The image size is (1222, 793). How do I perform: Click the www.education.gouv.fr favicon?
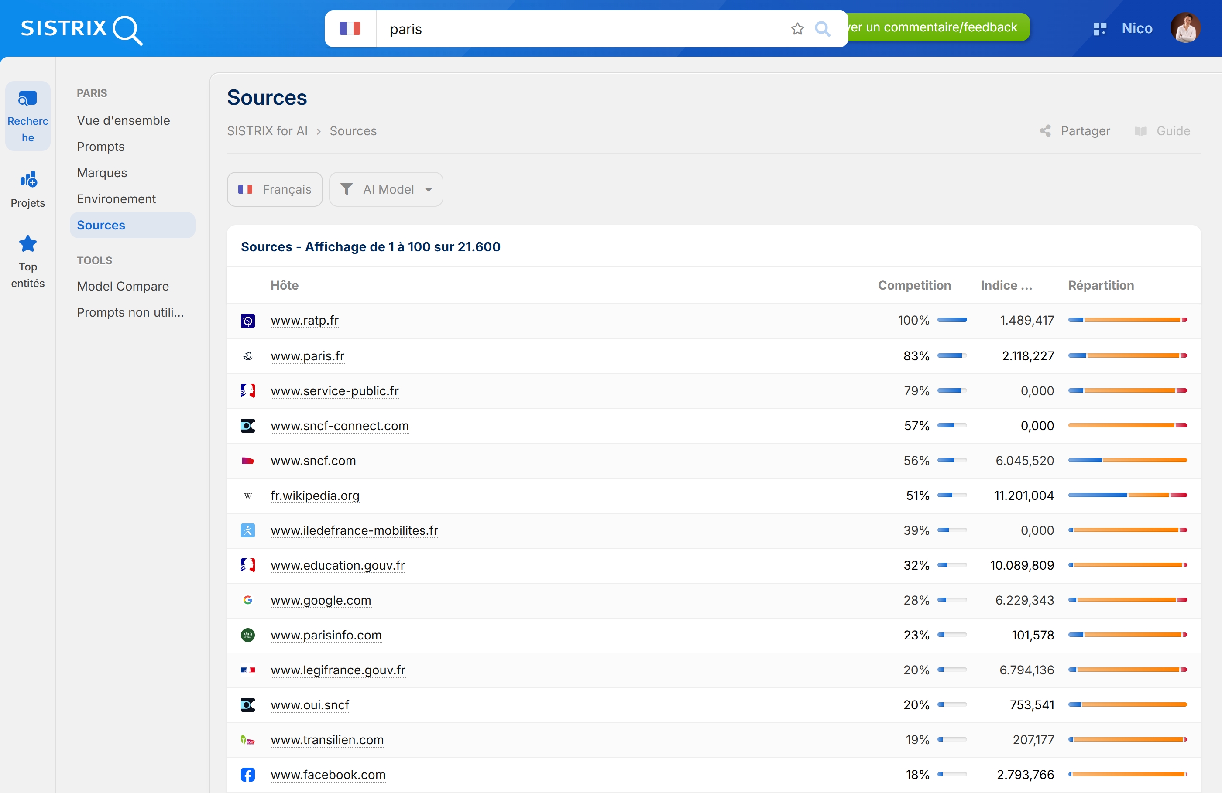[248, 565]
